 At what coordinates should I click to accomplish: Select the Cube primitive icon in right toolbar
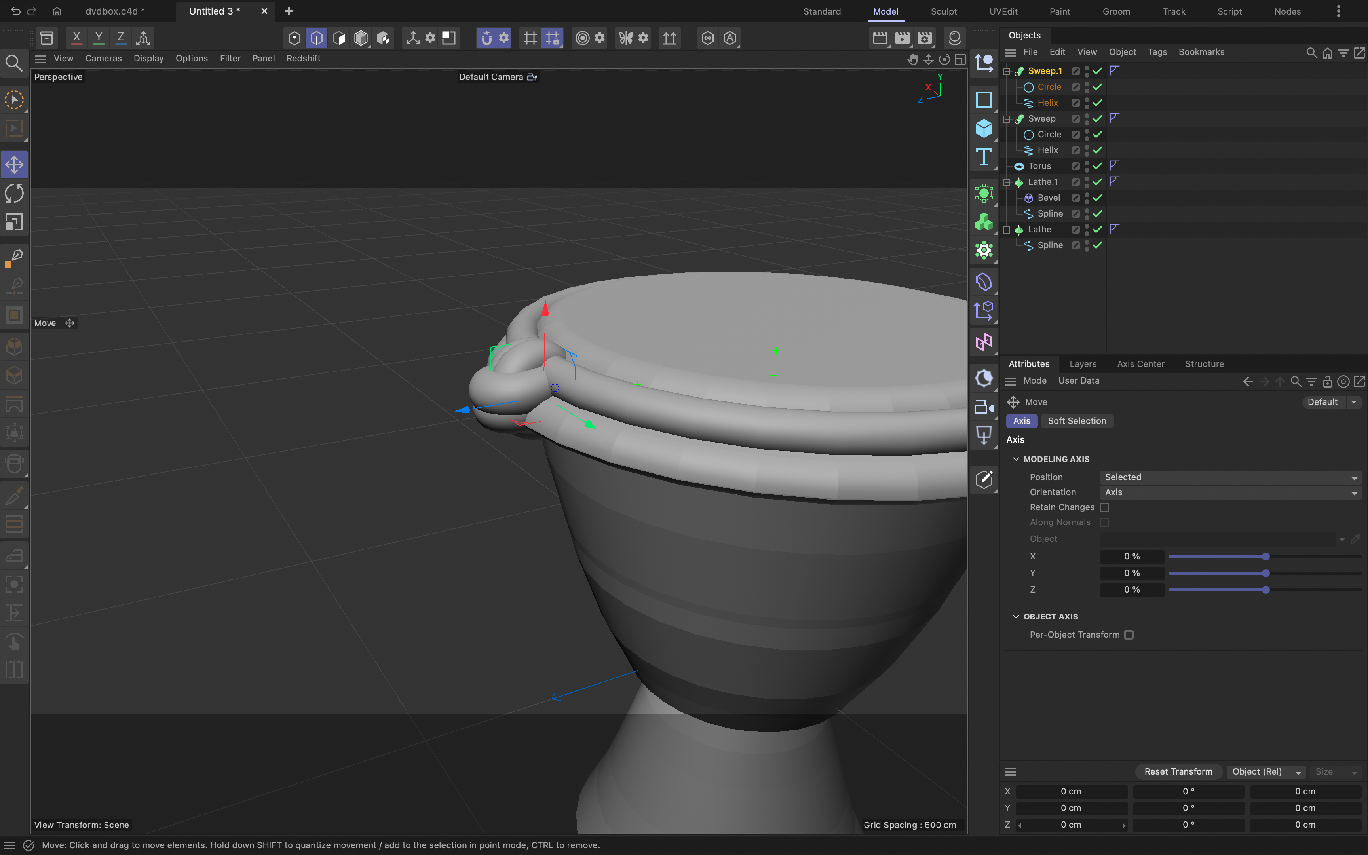pyautogui.click(x=984, y=128)
